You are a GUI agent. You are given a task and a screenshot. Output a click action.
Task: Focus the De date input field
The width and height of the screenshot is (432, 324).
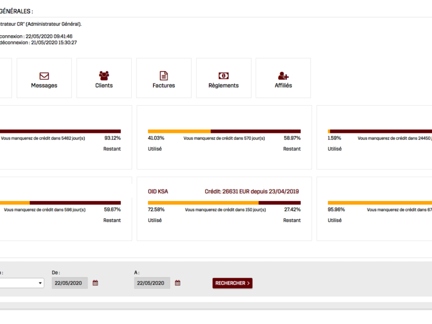point(70,283)
